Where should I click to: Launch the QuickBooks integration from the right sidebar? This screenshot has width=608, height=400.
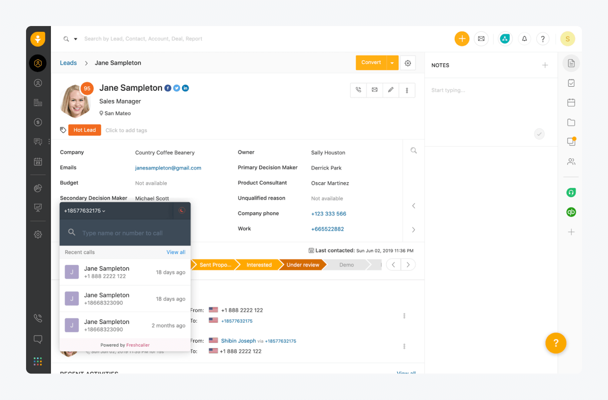[x=571, y=212]
